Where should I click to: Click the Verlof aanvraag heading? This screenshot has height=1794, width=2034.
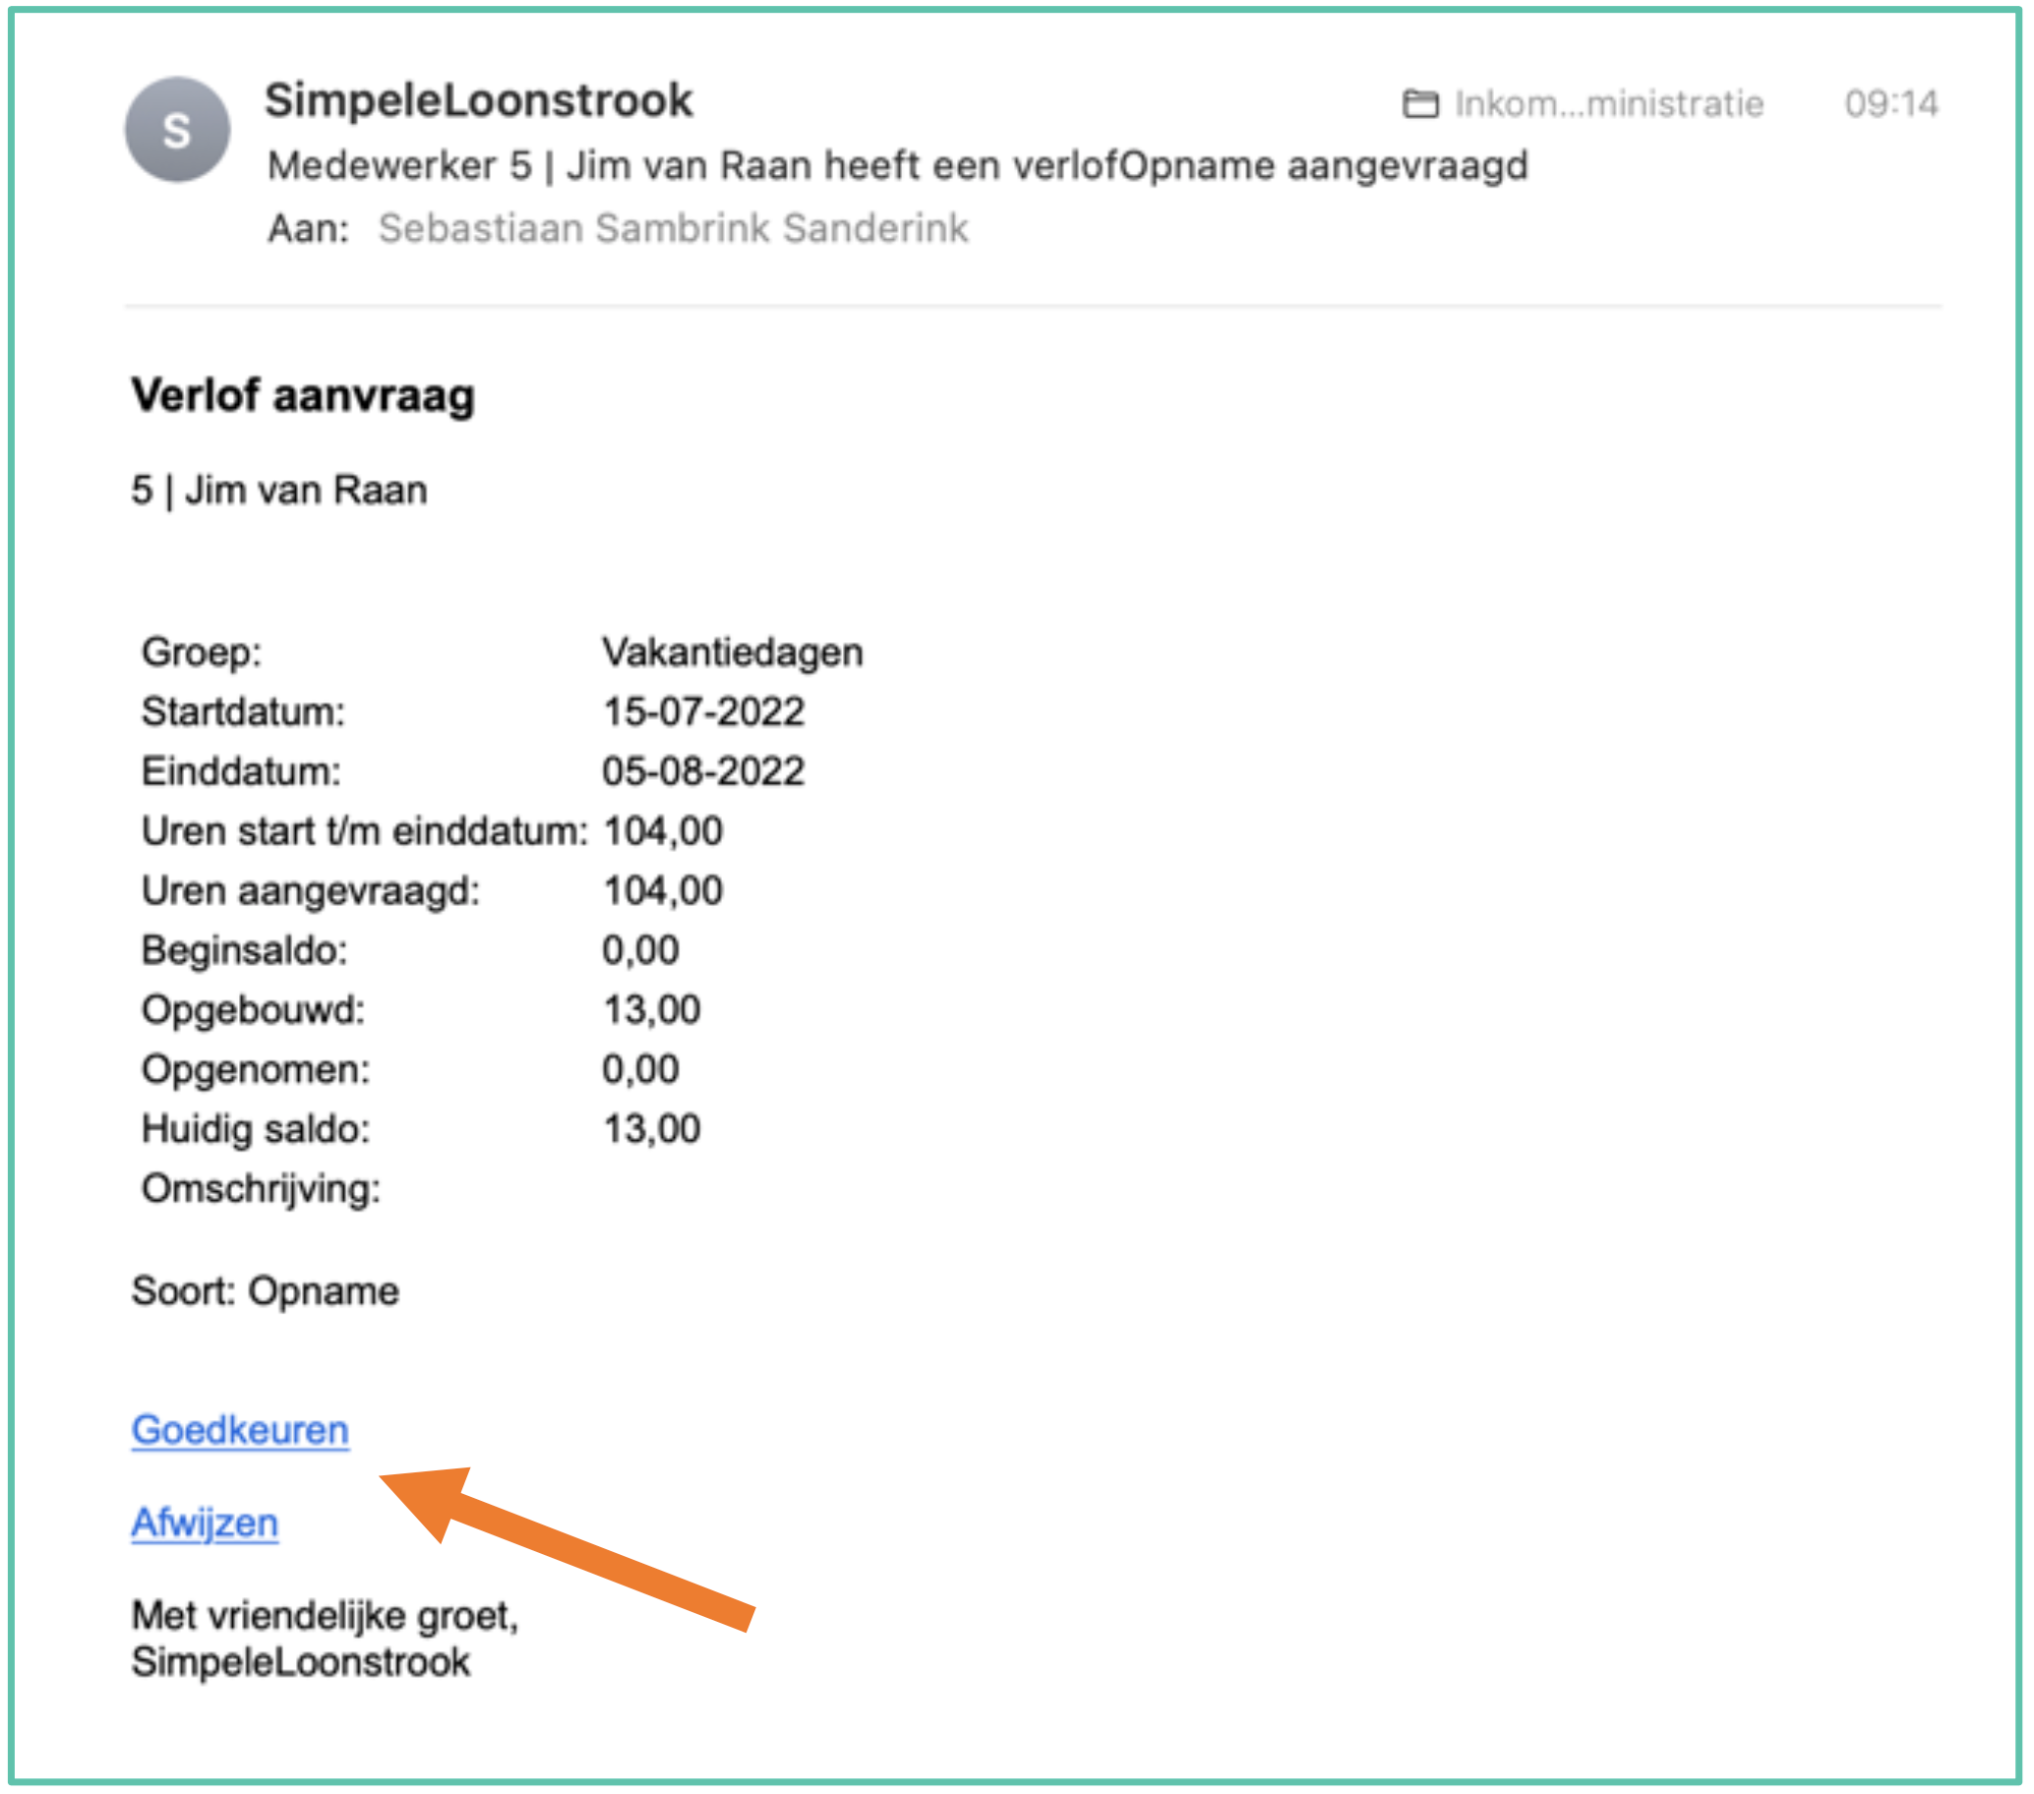tap(304, 397)
